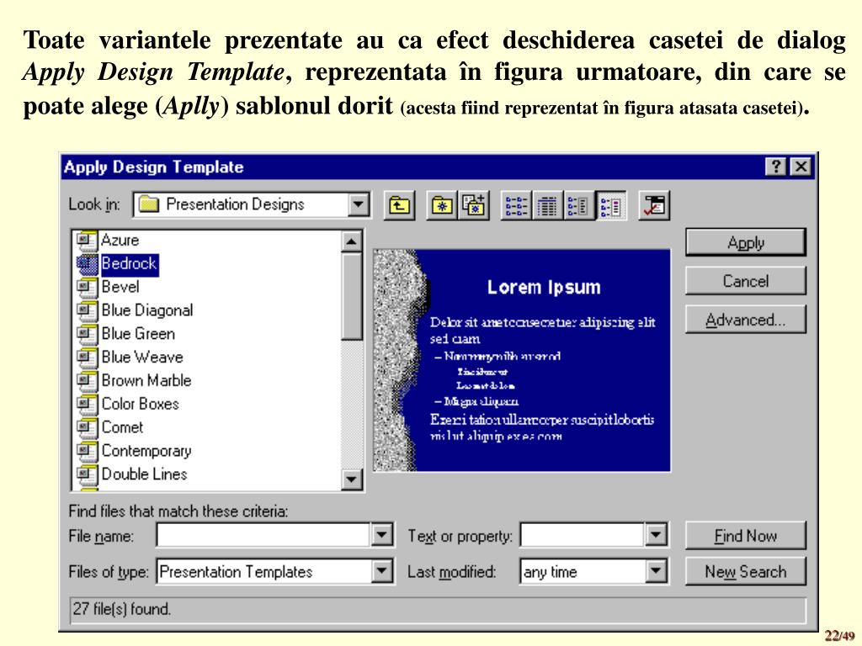Select the Brown Marble template name
Viewport: 862px width, 646px height.
click(x=146, y=381)
